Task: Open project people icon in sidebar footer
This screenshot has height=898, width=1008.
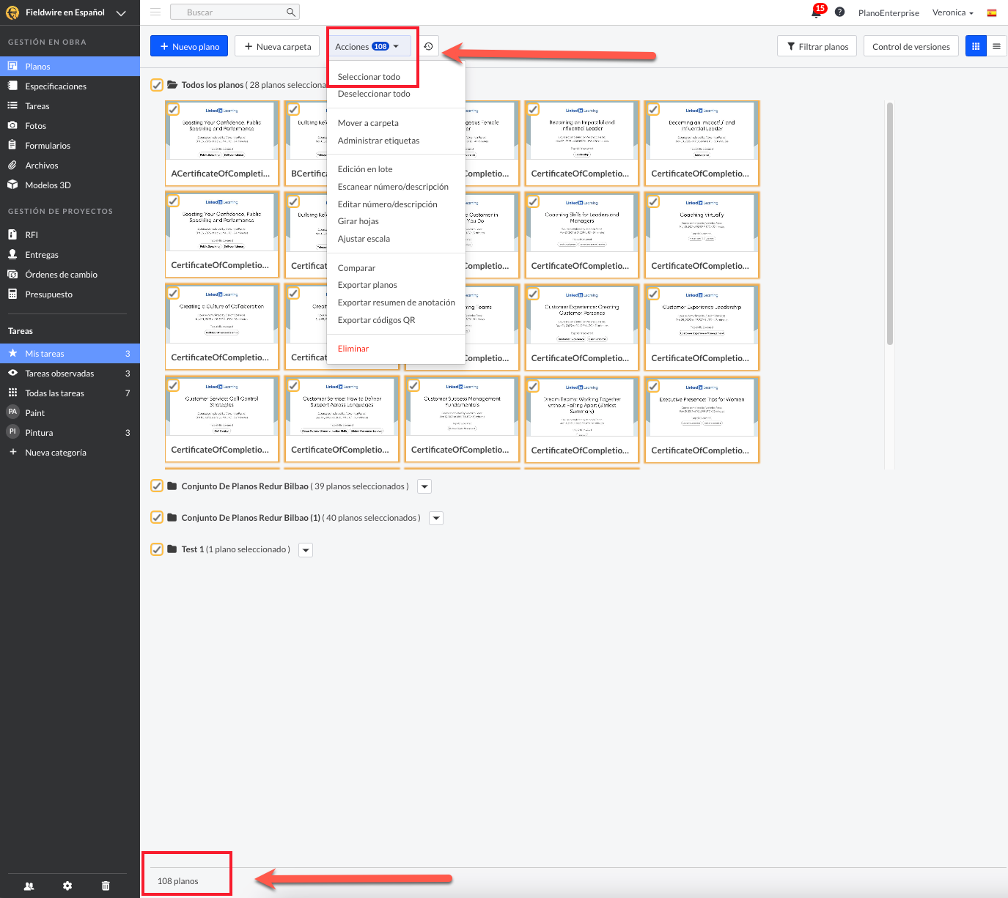Action: 29,886
